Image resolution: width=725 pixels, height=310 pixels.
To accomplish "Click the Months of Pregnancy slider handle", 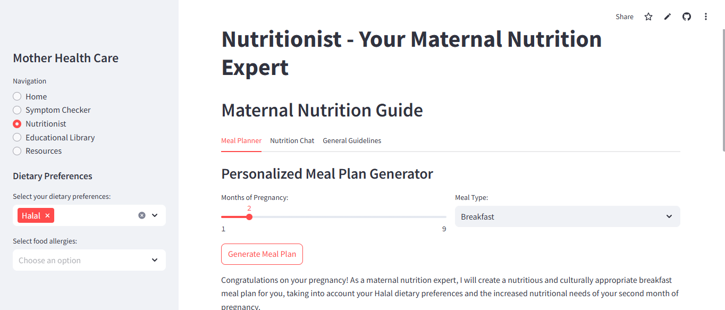I will click(x=249, y=217).
